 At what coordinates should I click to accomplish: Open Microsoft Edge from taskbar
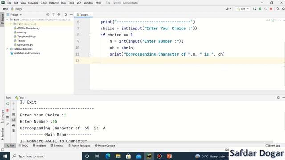(108, 156)
